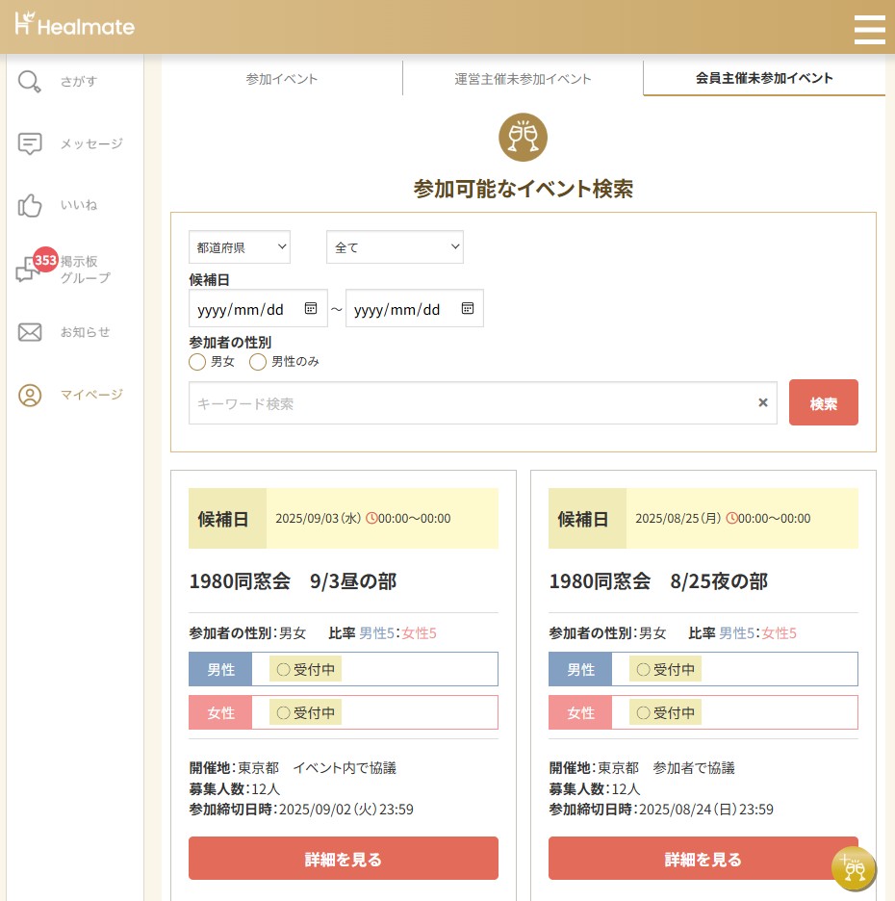Select the 男女 radio button
This screenshot has height=901, width=895.
coord(197,362)
